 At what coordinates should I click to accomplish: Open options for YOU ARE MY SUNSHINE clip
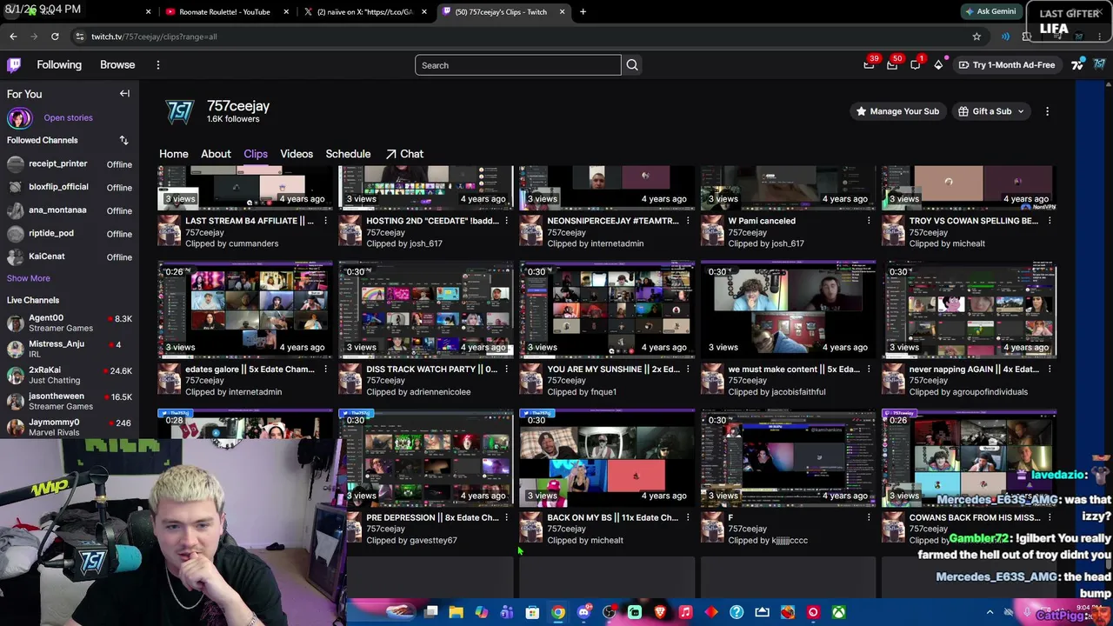click(x=687, y=370)
